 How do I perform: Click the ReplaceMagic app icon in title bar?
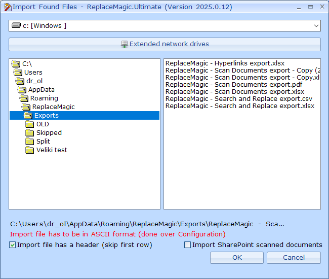coord(8,7)
